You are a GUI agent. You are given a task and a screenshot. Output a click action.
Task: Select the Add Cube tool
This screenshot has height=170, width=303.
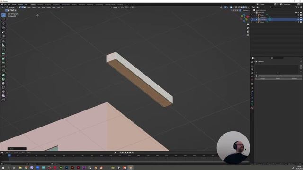(3, 50)
